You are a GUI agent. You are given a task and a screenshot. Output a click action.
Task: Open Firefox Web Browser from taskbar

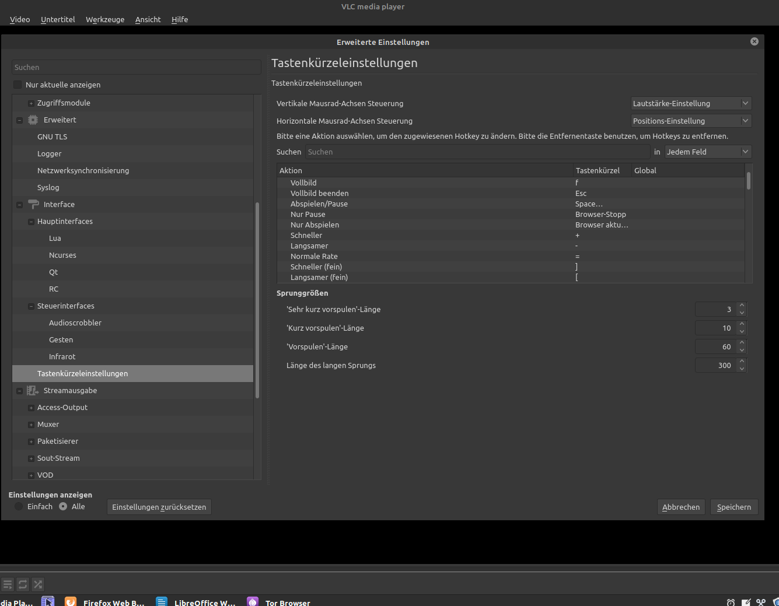click(x=104, y=603)
